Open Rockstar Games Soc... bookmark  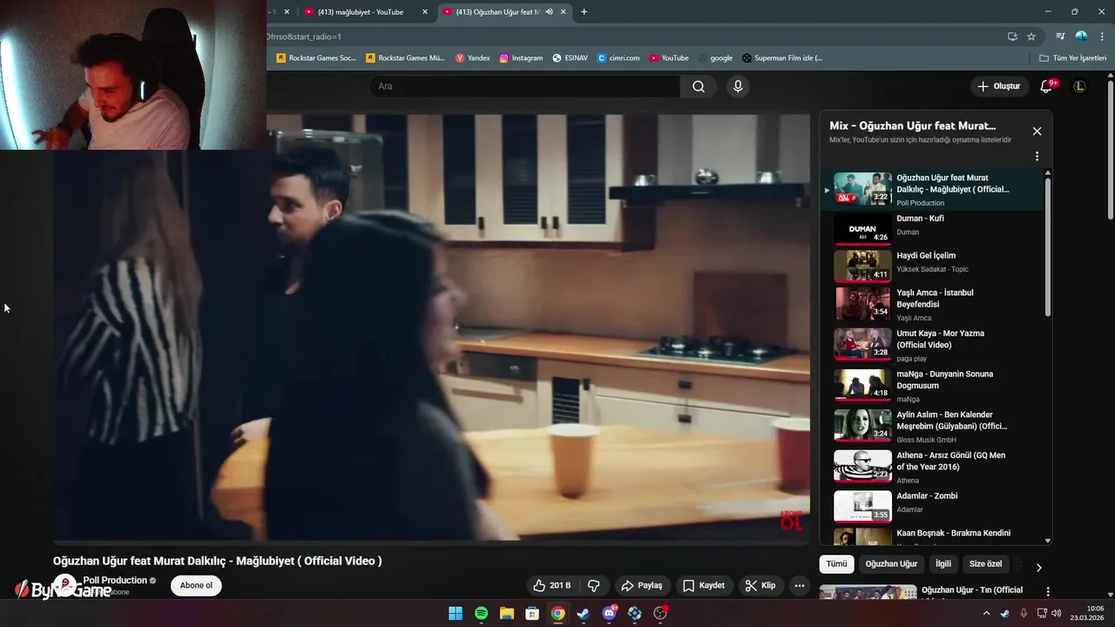pyautogui.click(x=316, y=58)
